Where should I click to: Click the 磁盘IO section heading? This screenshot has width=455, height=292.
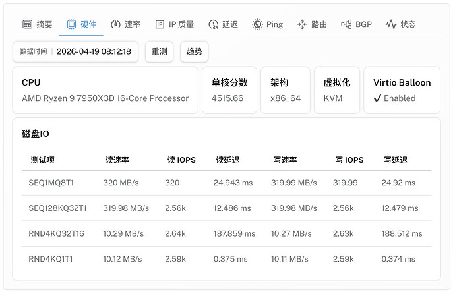click(x=36, y=134)
